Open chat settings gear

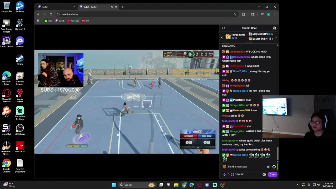click(264, 175)
